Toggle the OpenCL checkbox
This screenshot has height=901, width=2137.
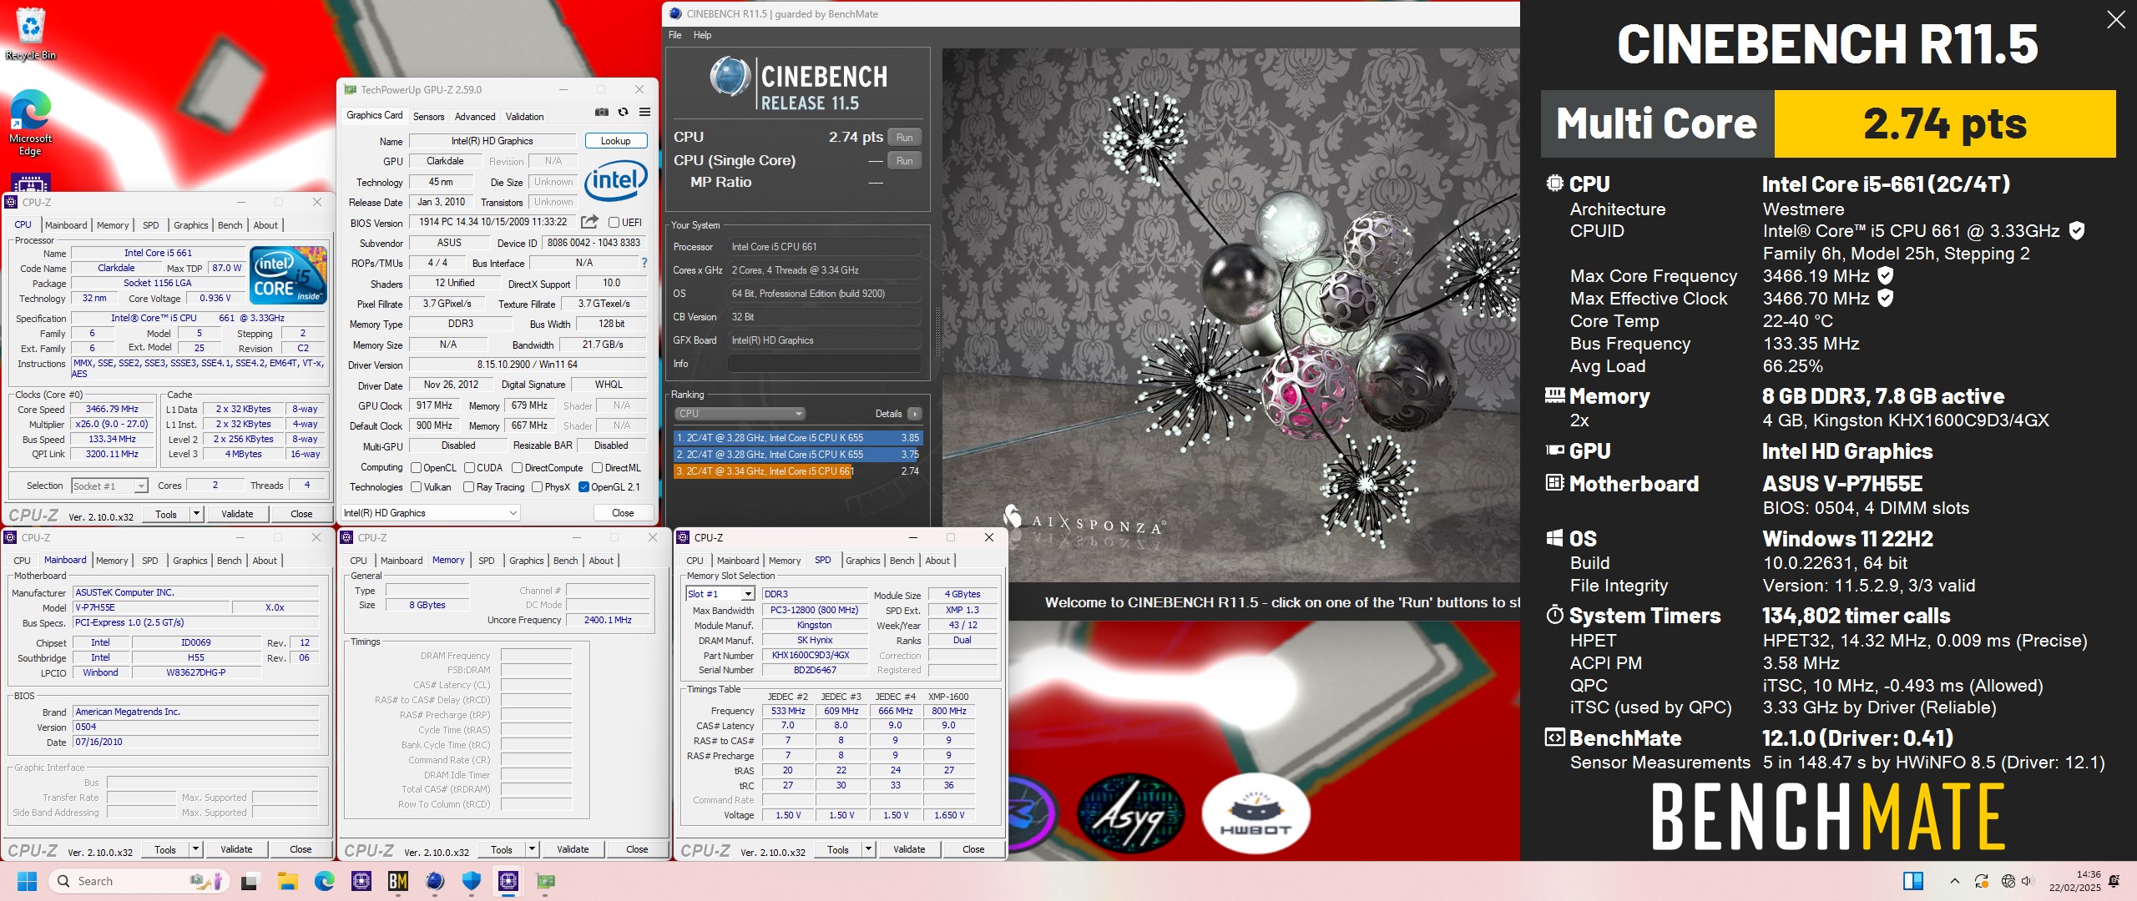point(416,468)
